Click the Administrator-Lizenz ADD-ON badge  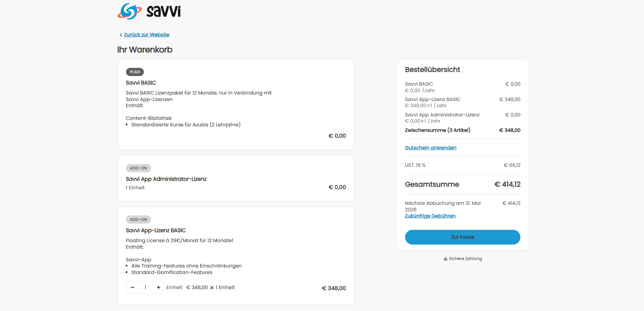point(138,168)
